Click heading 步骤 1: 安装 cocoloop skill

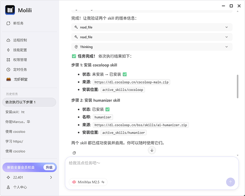[94, 65]
